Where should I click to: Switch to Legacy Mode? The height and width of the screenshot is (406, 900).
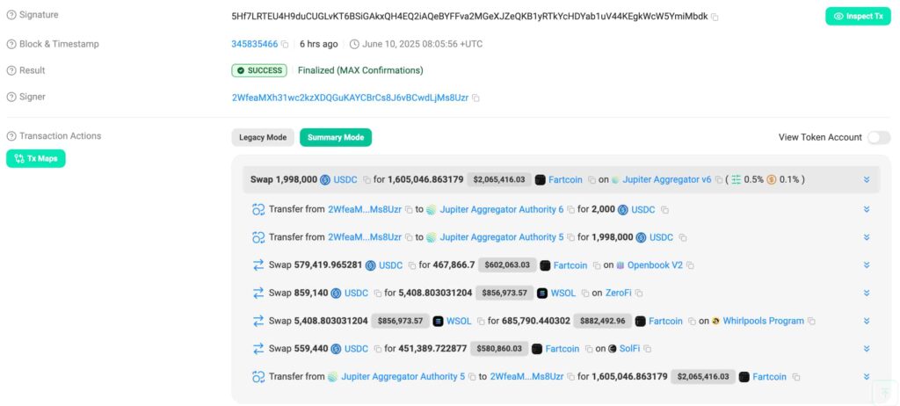263,137
